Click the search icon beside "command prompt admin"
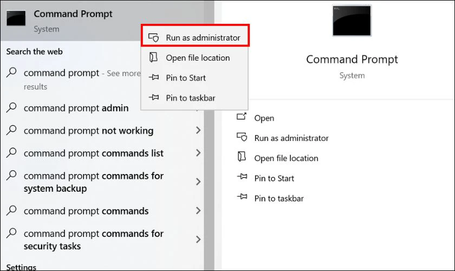This screenshot has height=271, width=455. click(x=12, y=108)
